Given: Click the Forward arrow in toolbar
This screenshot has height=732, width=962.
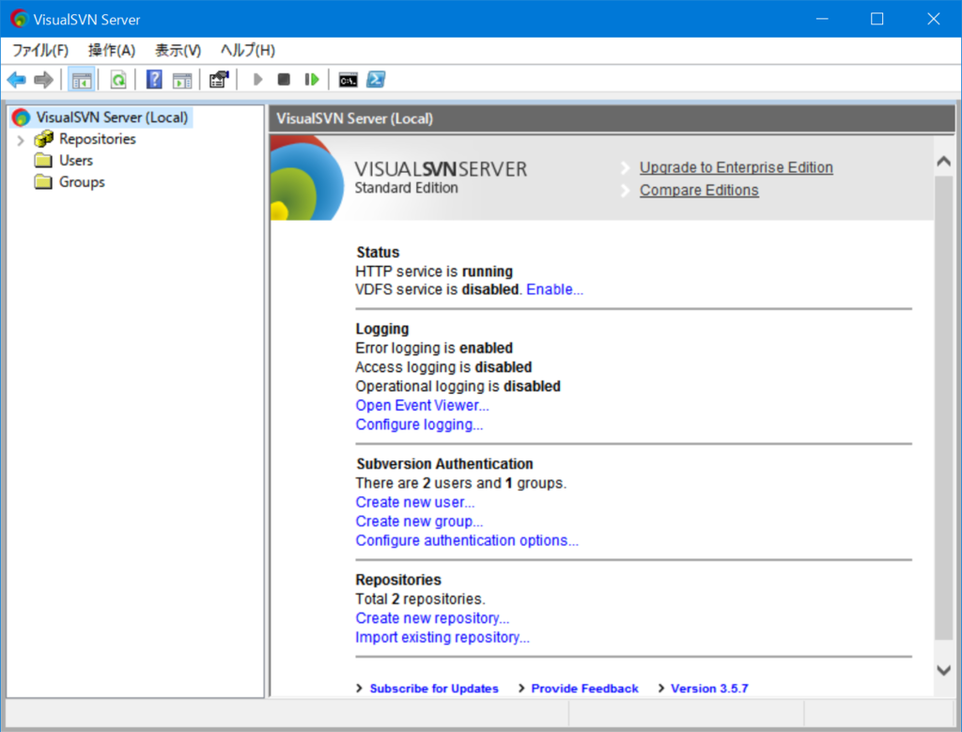Looking at the screenshot, I should tap(43, 80).
